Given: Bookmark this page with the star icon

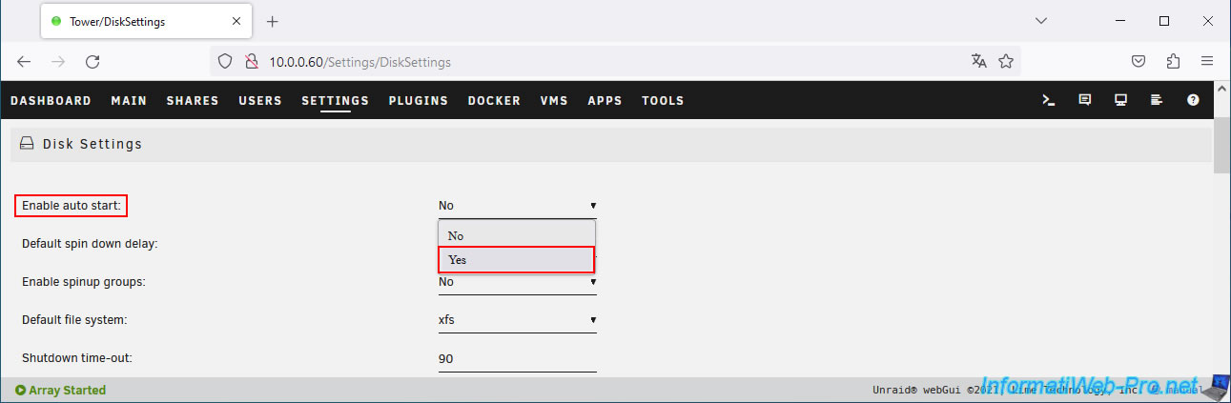Looking at the screenshot, I should 1006,61.
